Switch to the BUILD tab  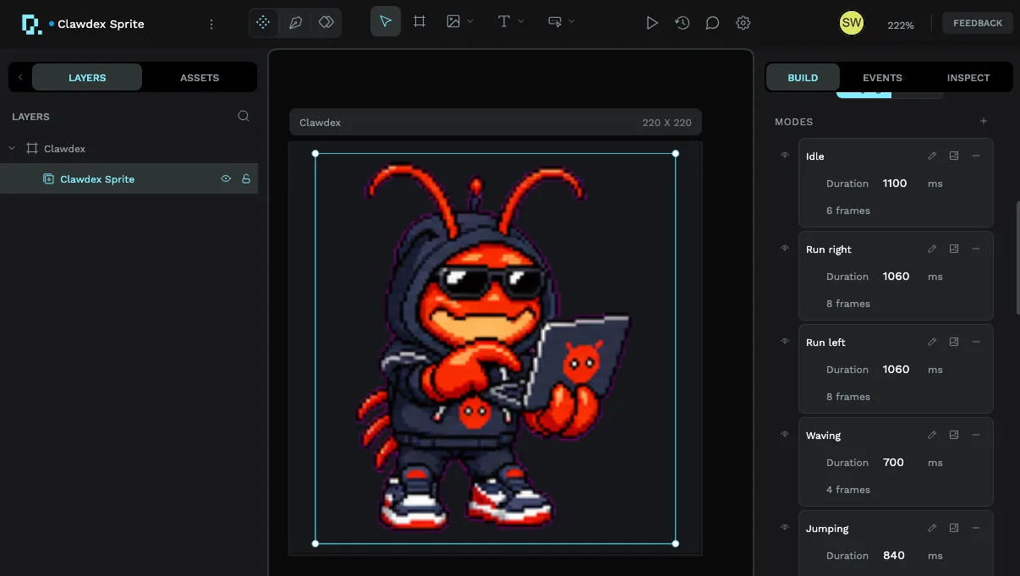803,78
